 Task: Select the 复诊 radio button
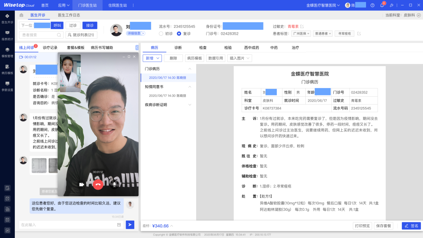pos(179,33)
